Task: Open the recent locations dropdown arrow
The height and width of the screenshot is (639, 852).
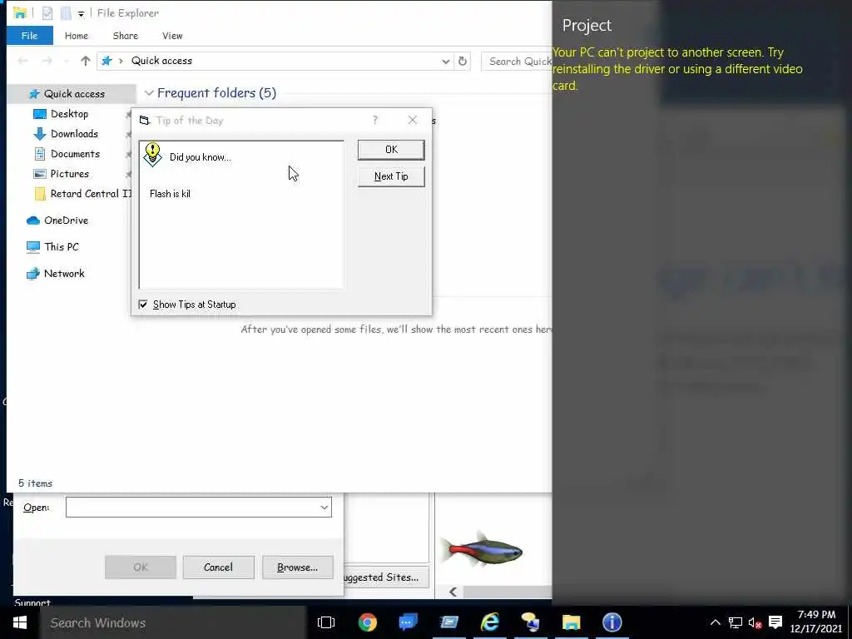Action: [66, 62]
